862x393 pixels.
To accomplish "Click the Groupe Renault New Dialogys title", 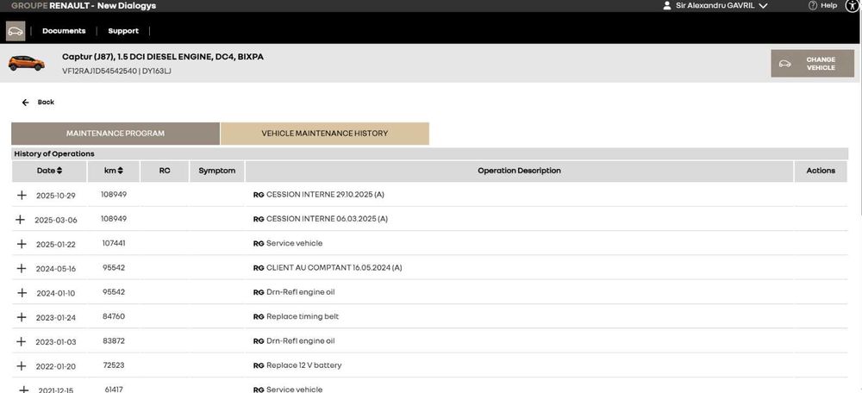I will pyautogui.click(x=84, y=5).
